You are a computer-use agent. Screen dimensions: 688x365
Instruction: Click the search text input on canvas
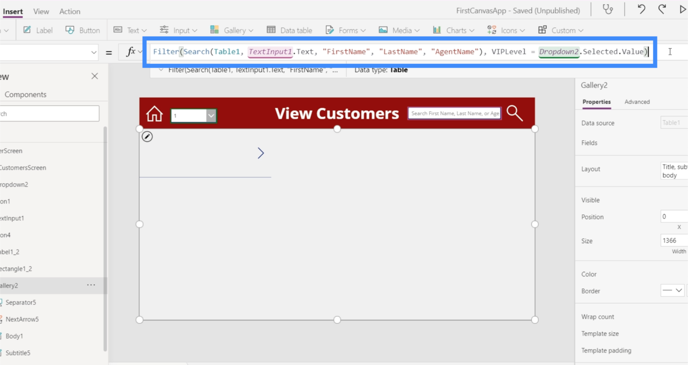(454, 113)
